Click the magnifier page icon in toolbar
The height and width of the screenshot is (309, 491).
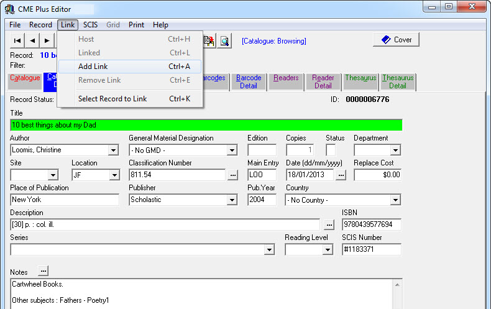[224, 41]
